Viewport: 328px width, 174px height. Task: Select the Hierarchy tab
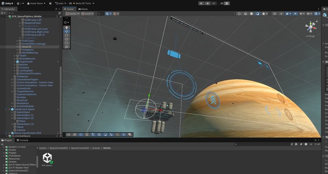pyautogui.click(x=8, y=9)
